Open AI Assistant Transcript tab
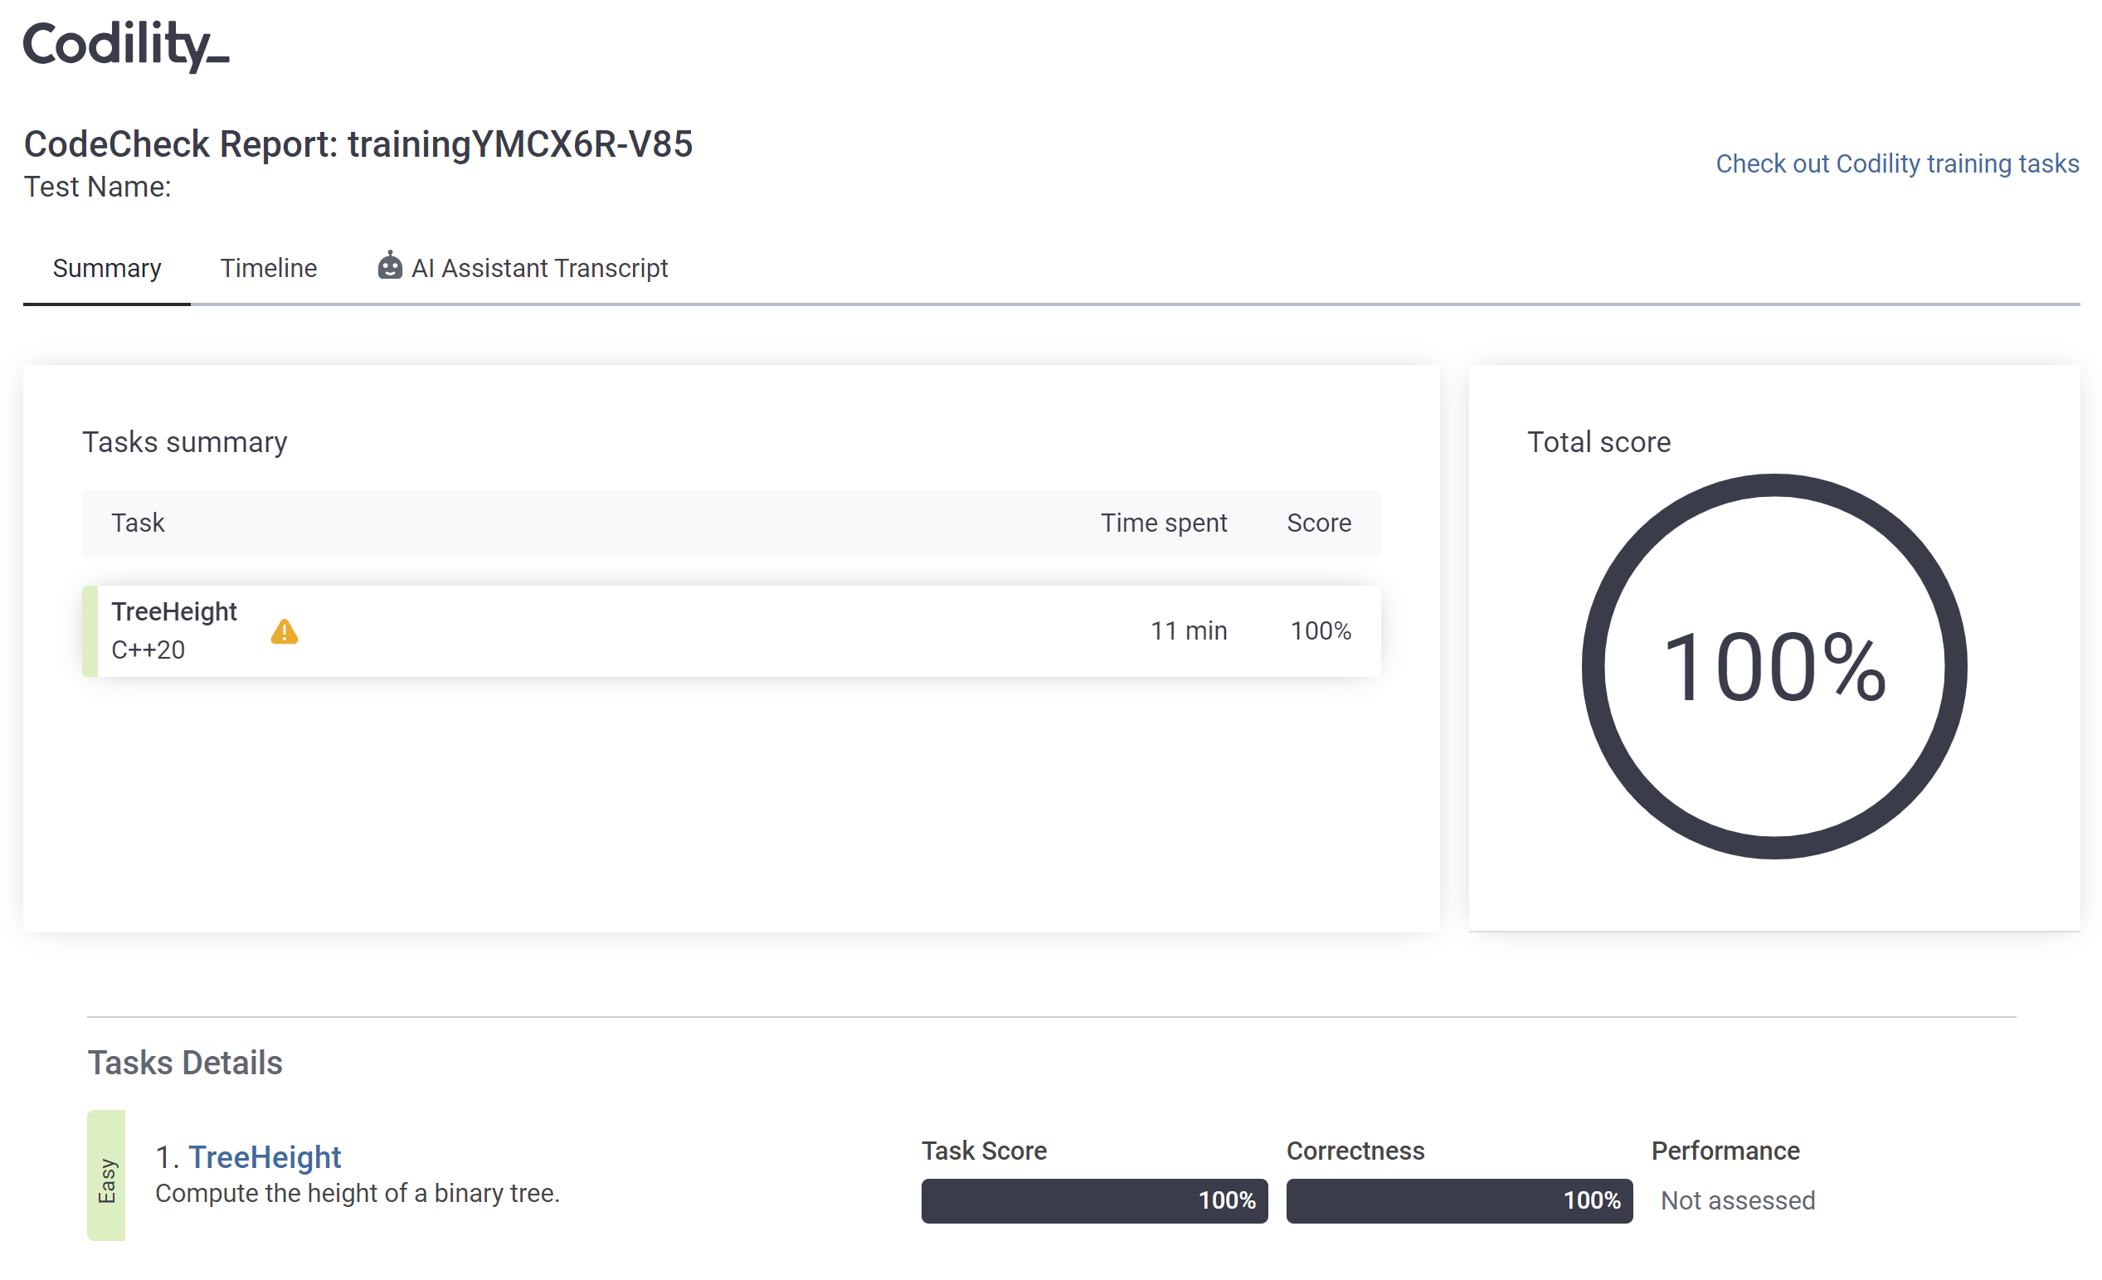2102x1280 pixels. click(538, 269)
